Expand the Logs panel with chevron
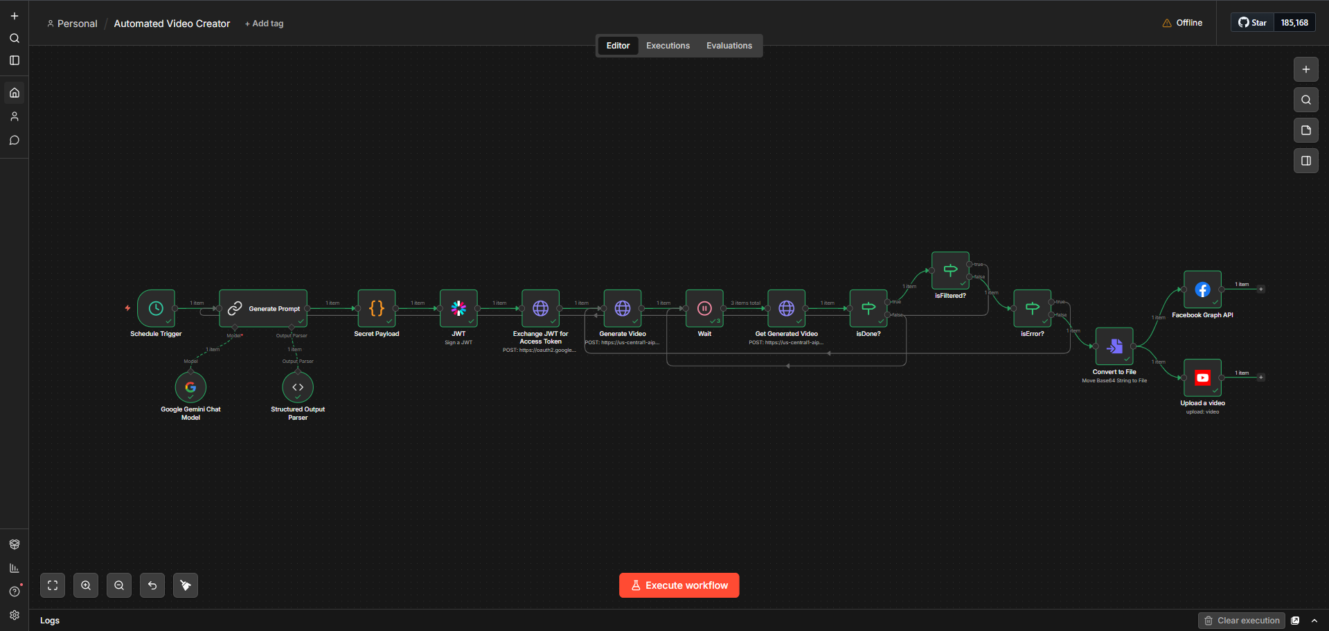This screenshot has height=631, width=1329. tap(1314, 621)
